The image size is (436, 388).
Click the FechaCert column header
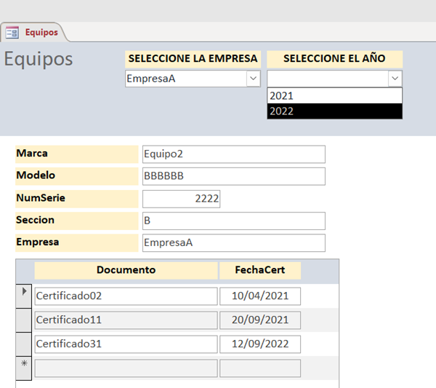pos(260,270)
